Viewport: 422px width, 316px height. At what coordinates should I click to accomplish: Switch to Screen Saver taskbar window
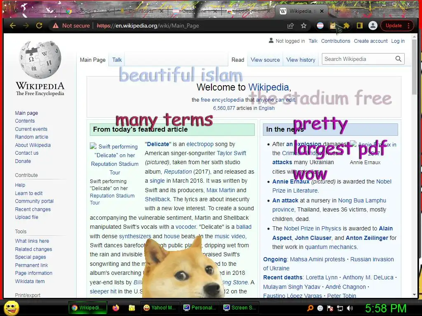pyautogui.click(x=239, y=308)
